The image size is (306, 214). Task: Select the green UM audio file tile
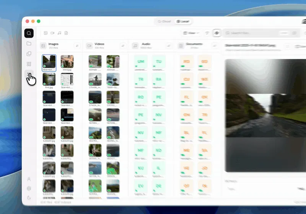pos(141,62)
